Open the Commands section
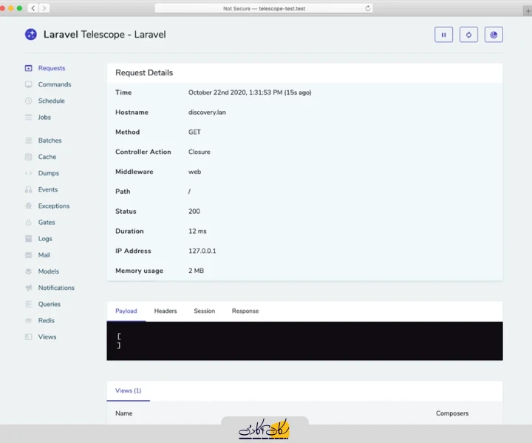 (55, 84)
